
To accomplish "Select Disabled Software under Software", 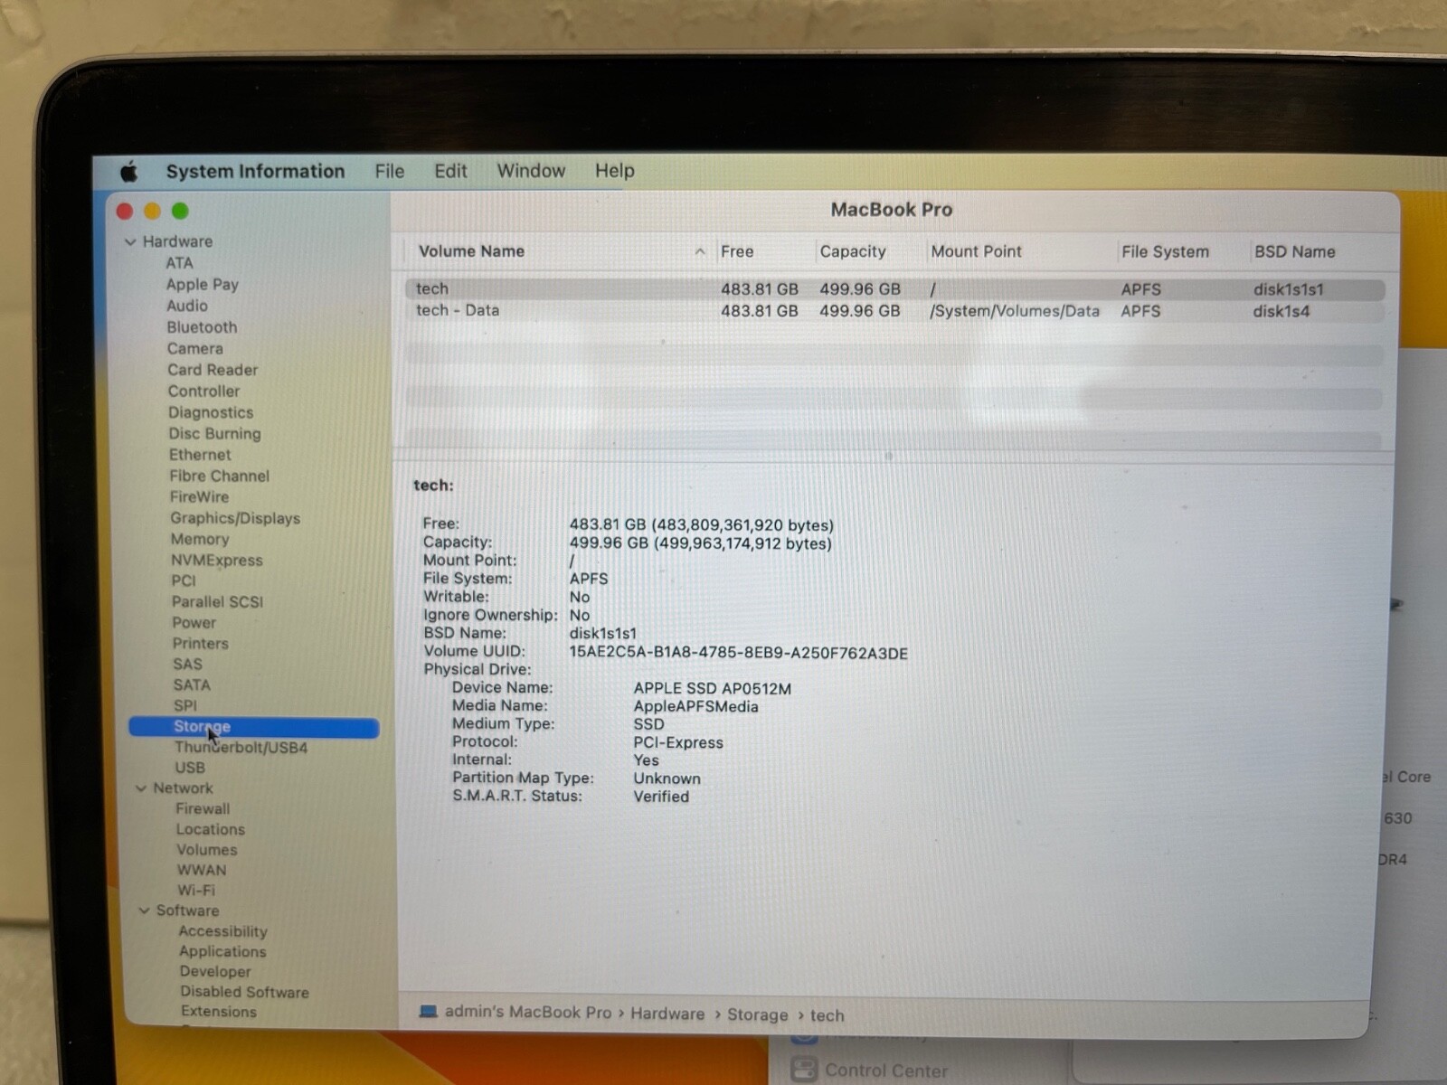I will click(244, 992).
